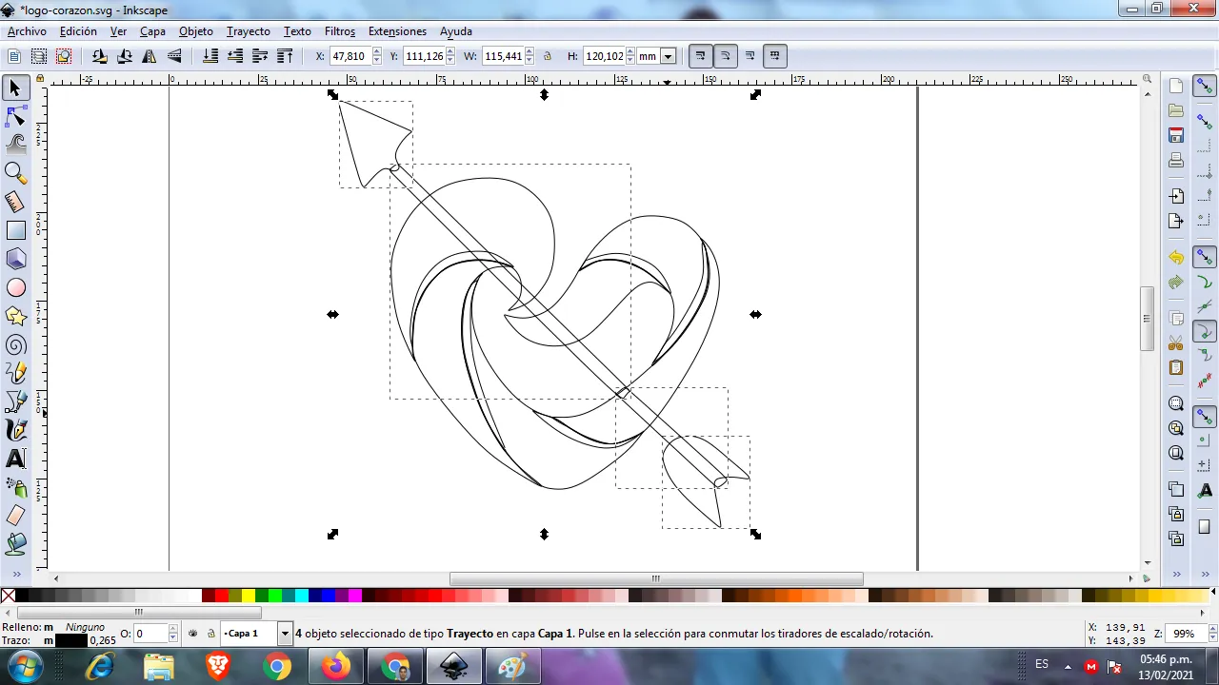Select the Tweak objects tool
Screen dimensions: 1219x685
pyautogui.click(x=15, y=145)
